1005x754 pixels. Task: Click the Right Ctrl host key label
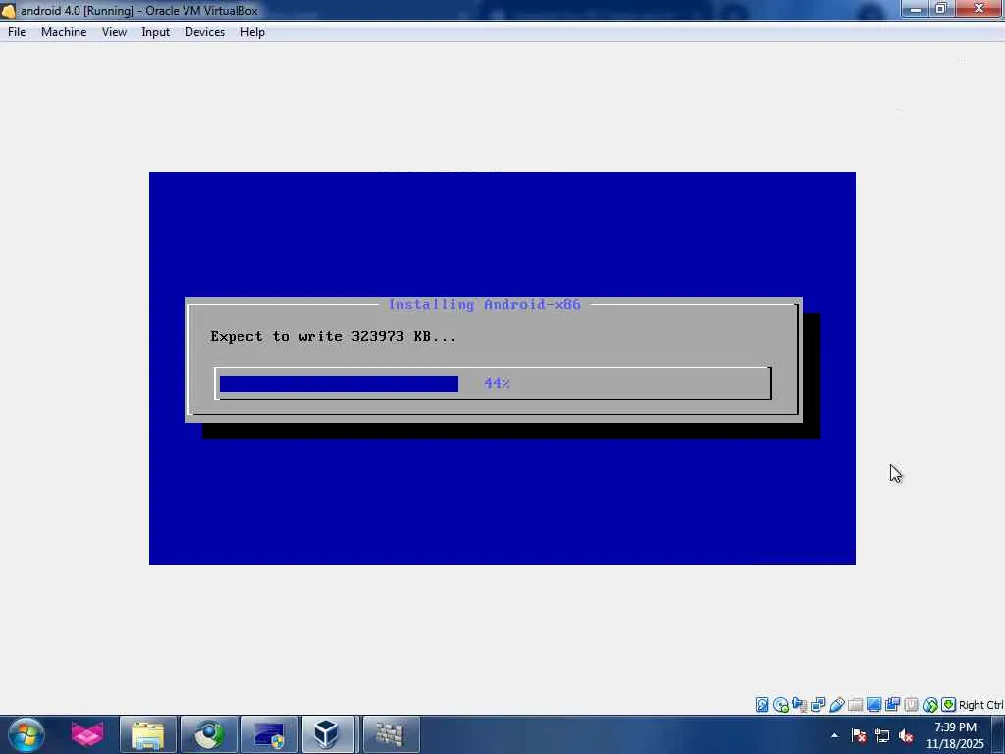pos(981,705)
